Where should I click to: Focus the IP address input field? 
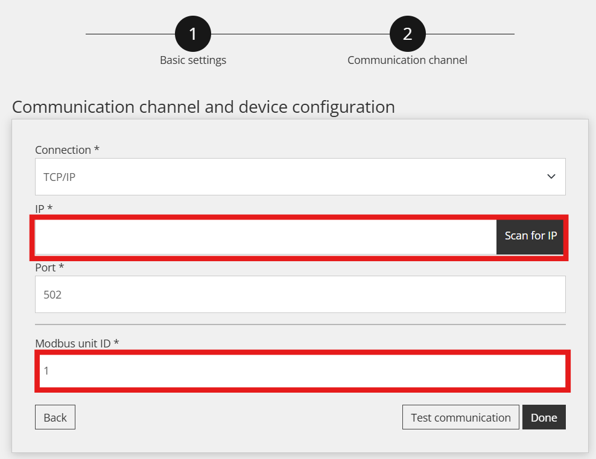pos(265,236)
